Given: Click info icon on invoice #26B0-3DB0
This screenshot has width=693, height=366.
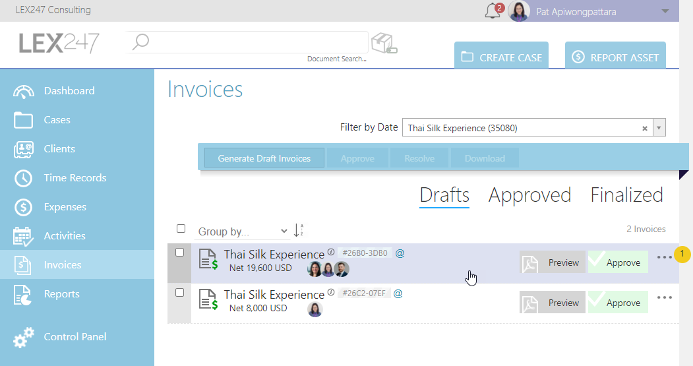Looking at the screenshot, I should pyautogui.click(x=330, y=253).
